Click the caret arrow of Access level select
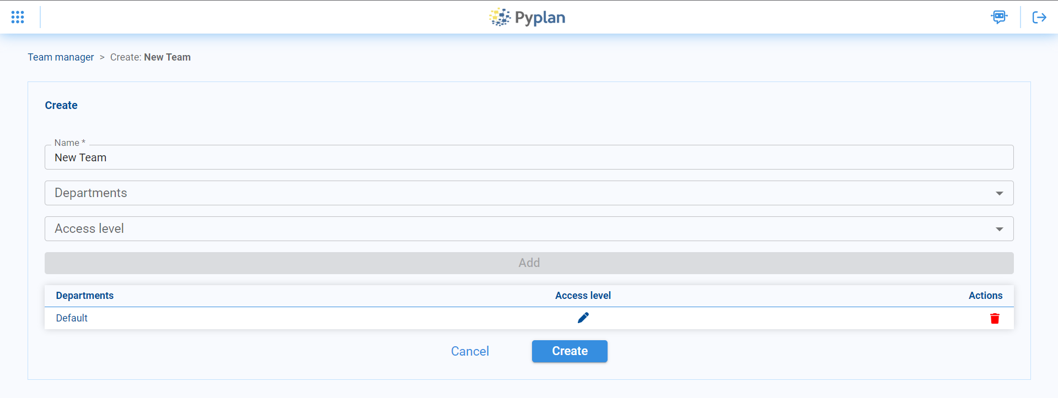The width and height of the screenshot is (1058, 398). tap(999, 229)
